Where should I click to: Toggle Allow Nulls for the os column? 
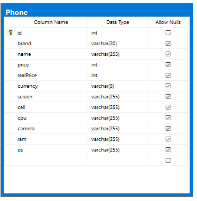pos(168,149)
